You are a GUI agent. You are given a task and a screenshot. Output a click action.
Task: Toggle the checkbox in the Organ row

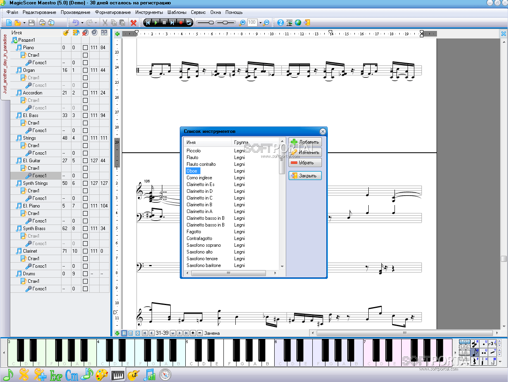(x=85, y=70)
